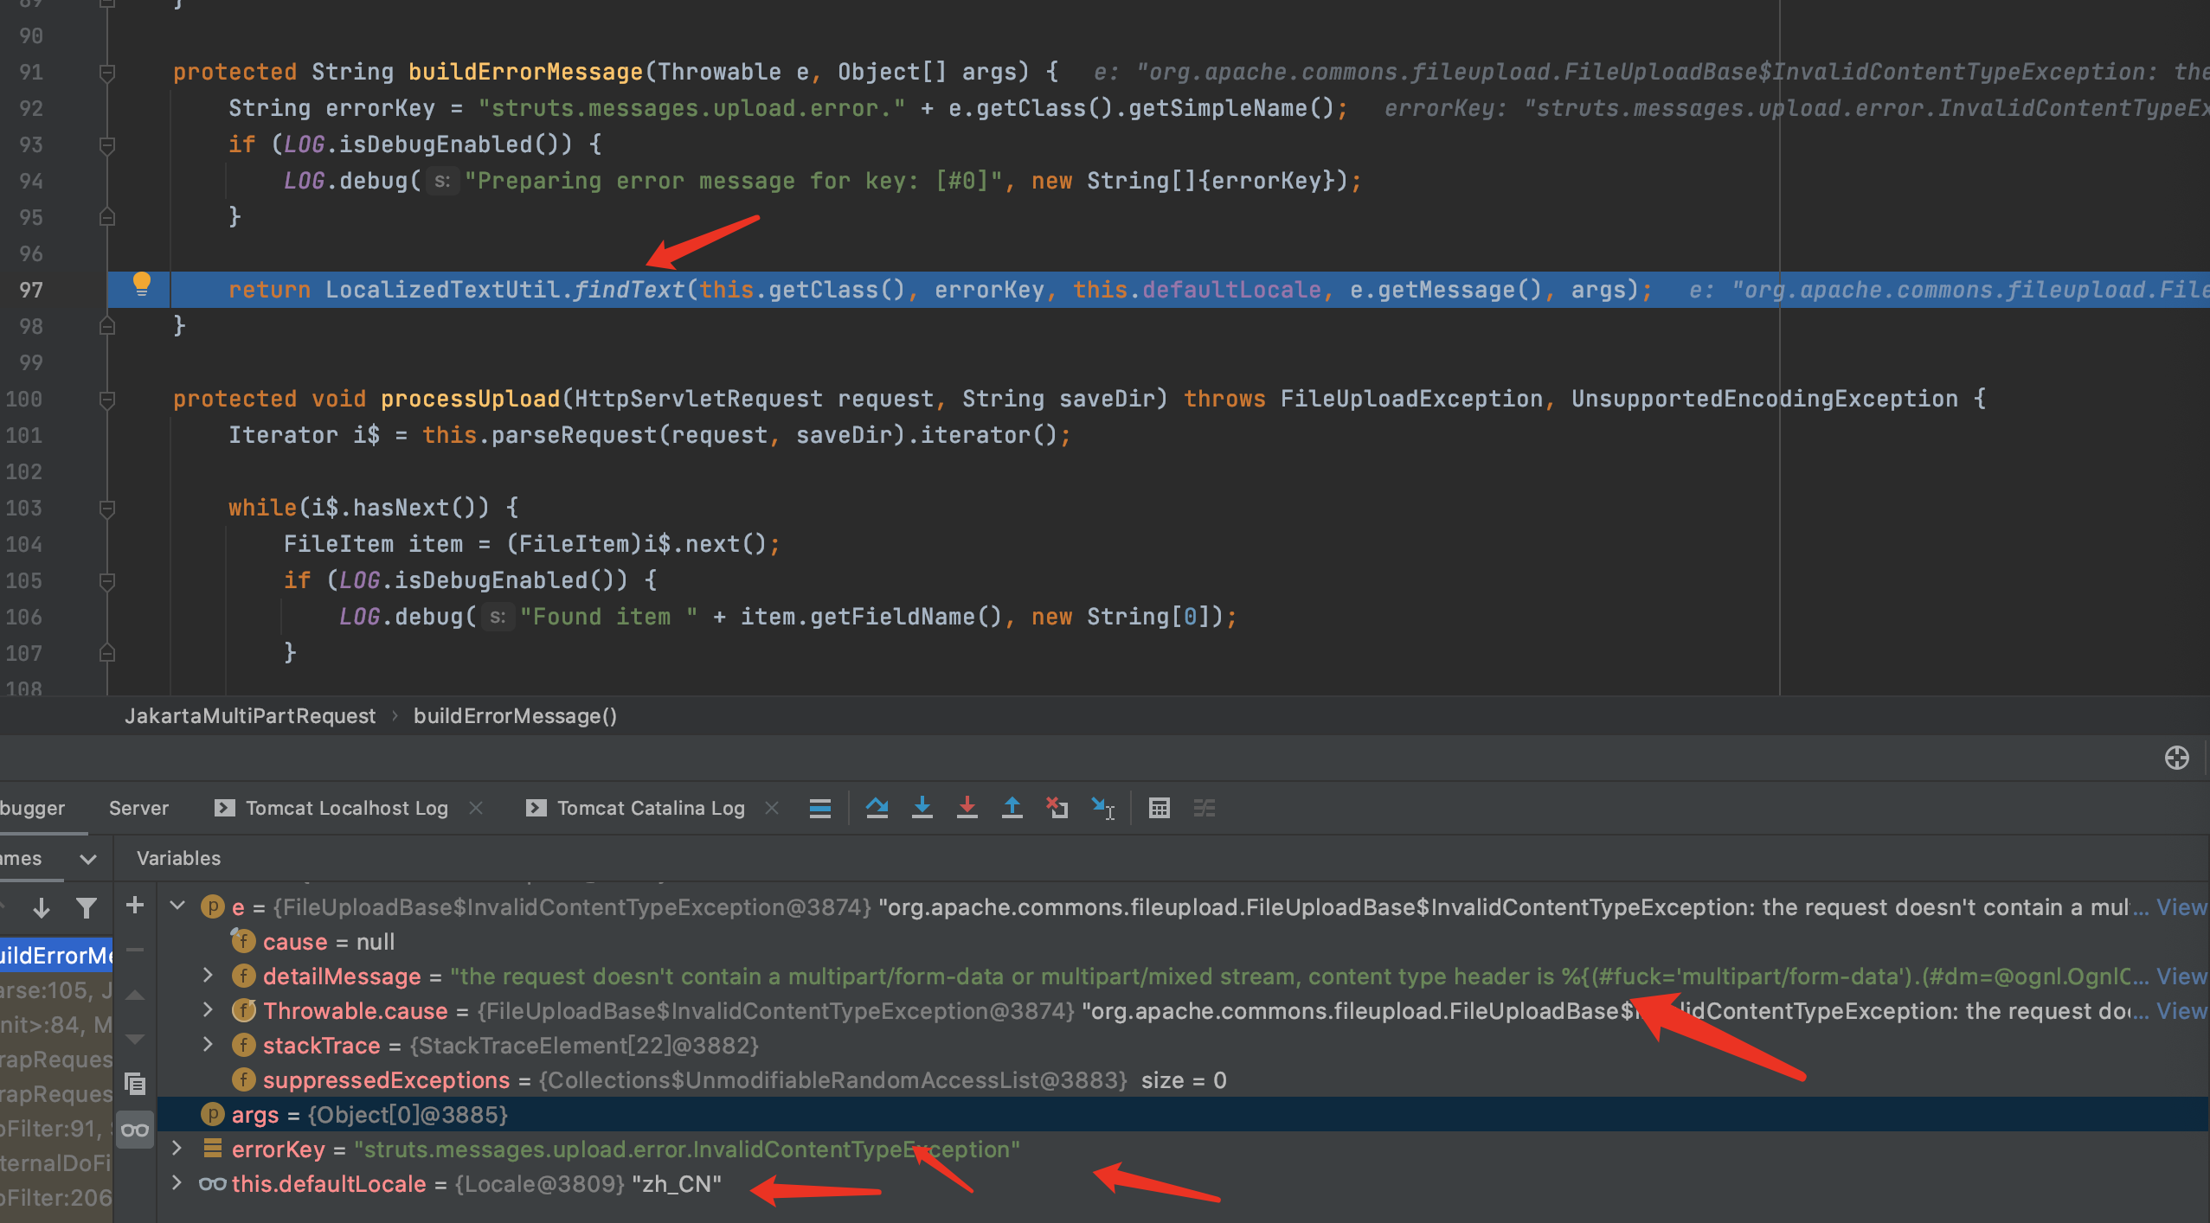Select the highlighted buildErrorMessage stack frame
Screen dimensions: 2210x1223
point(56,955)
